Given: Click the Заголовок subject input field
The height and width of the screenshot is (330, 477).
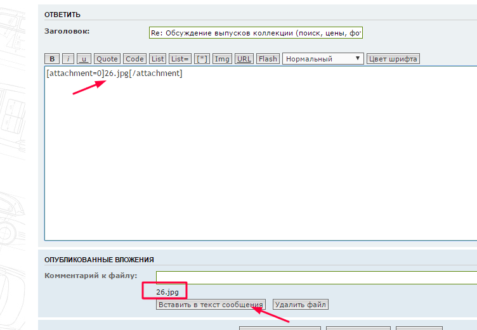Looking at the screenshot, I should click(x=255, y=32).
